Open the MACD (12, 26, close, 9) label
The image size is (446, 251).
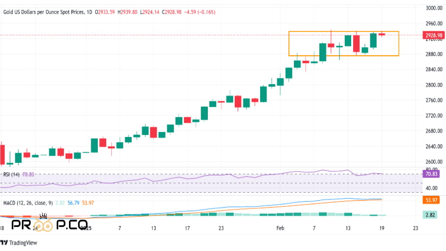28,203
